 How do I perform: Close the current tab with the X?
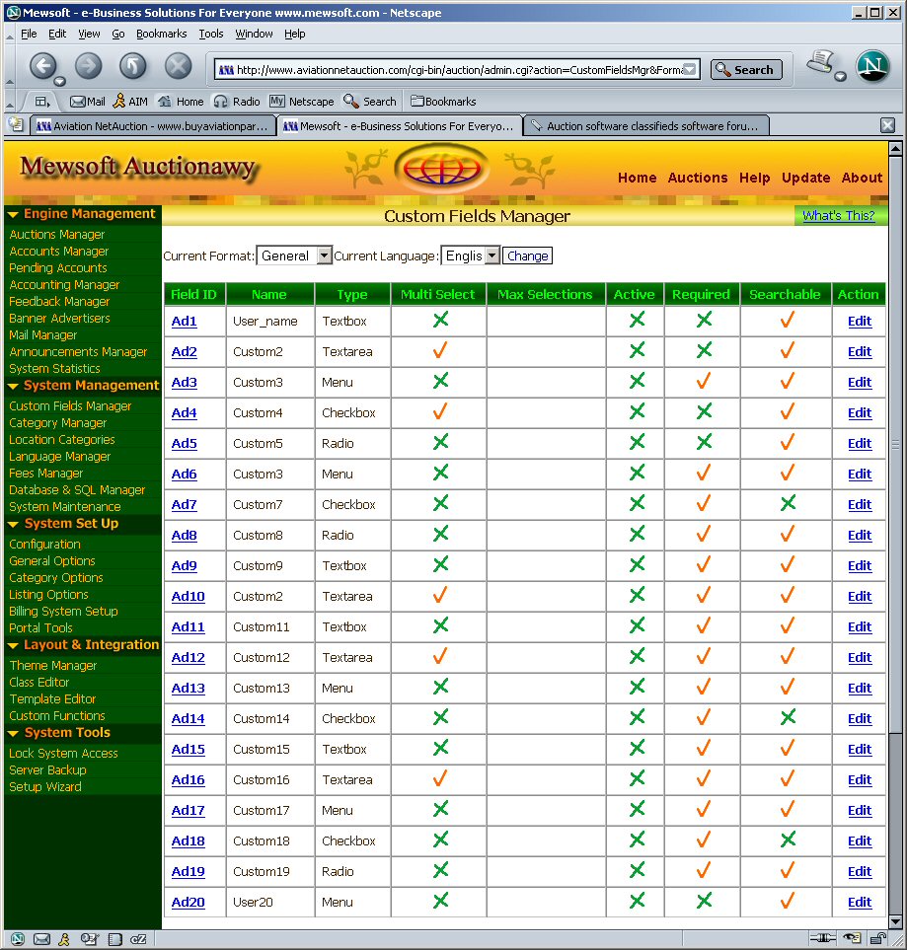coord(887,125)
